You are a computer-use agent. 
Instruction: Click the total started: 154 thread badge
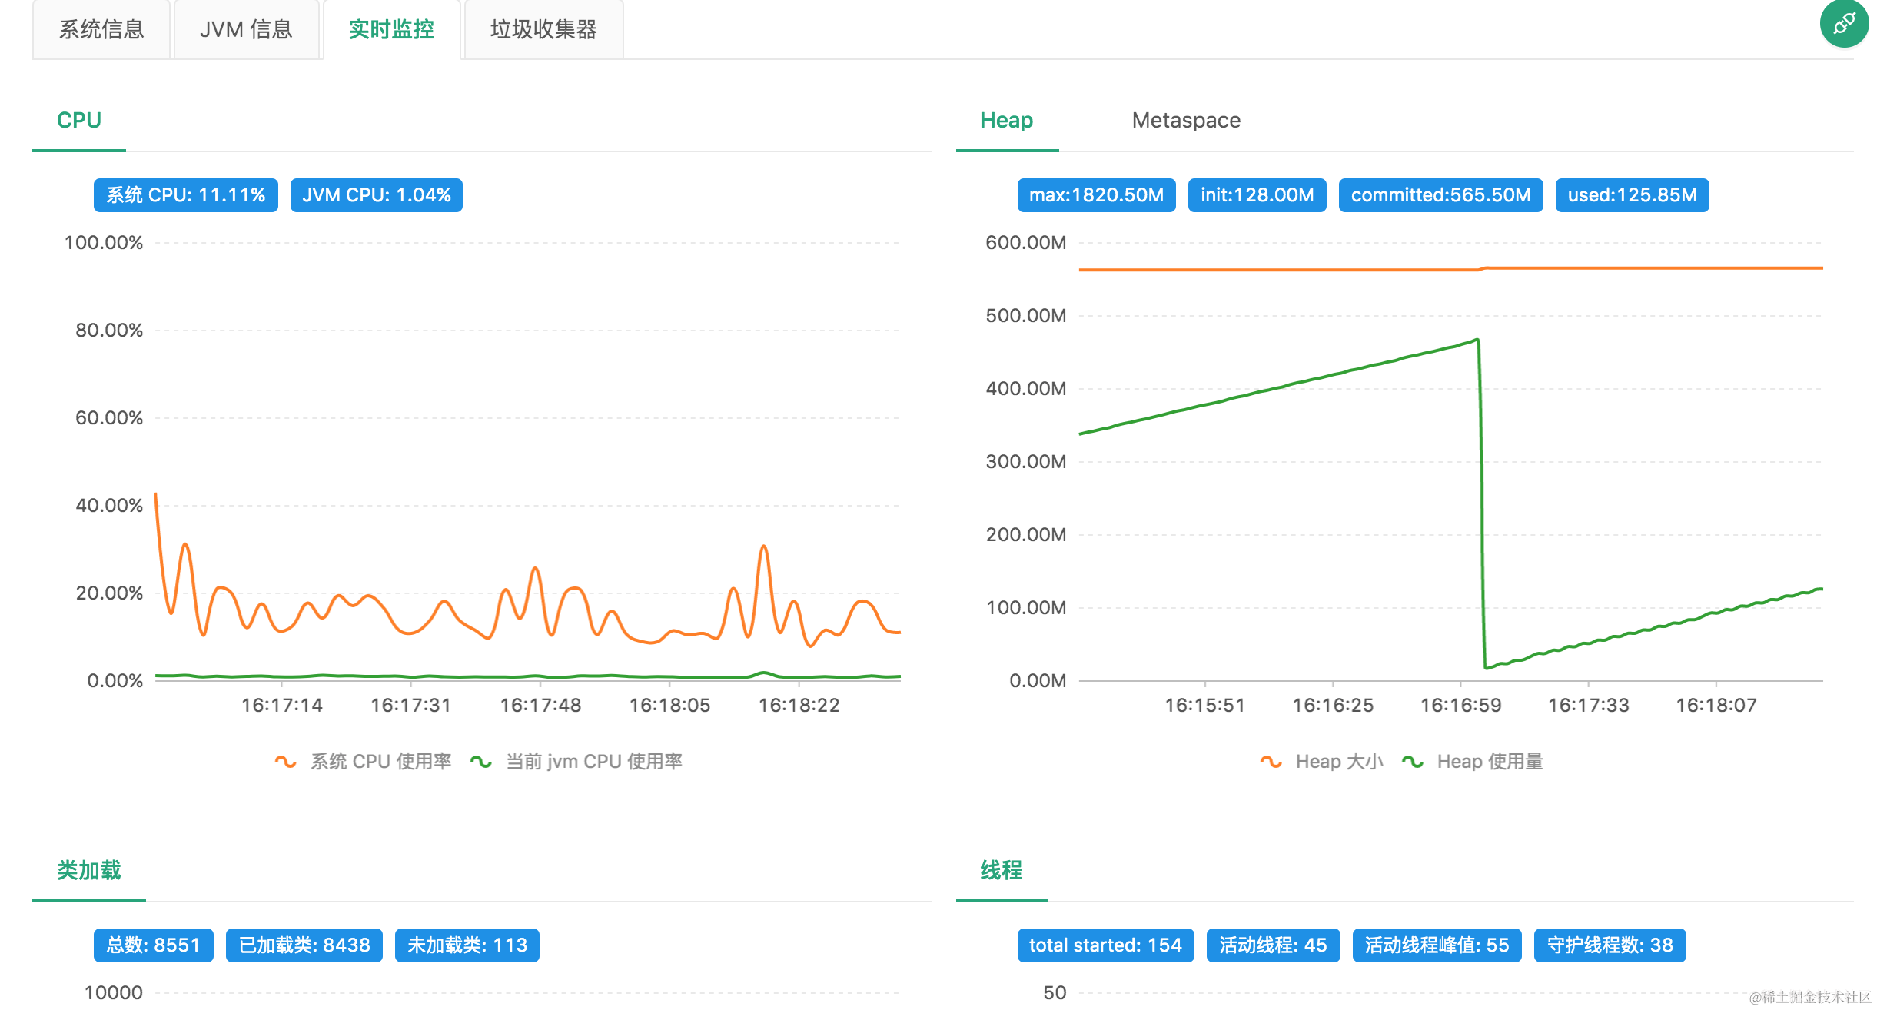click(1105, 945)
